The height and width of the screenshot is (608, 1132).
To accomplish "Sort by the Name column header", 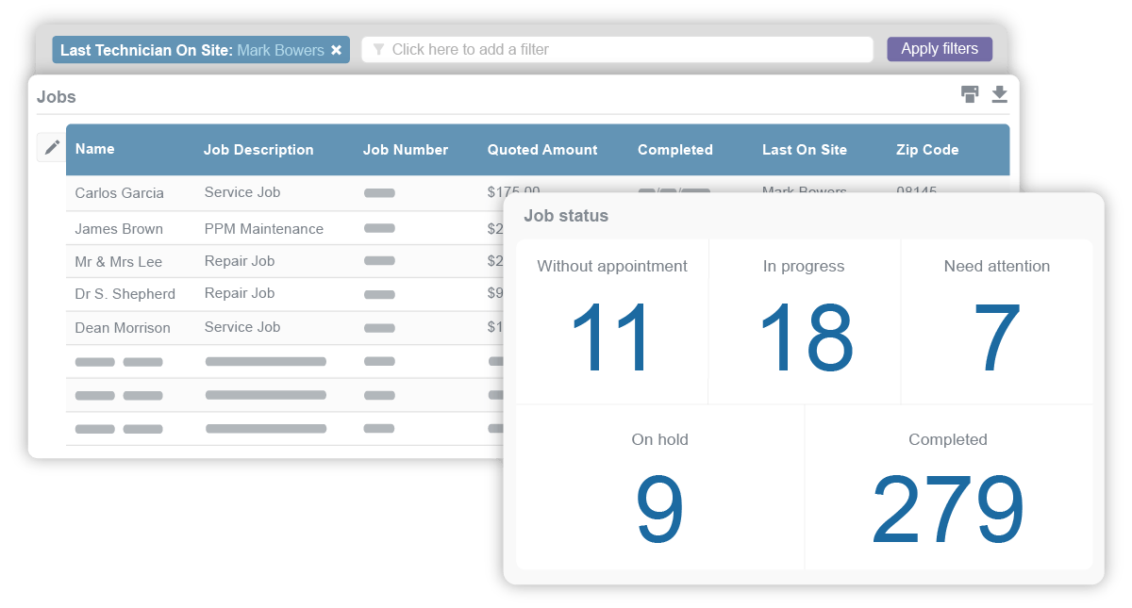I will tap(94, 150).
